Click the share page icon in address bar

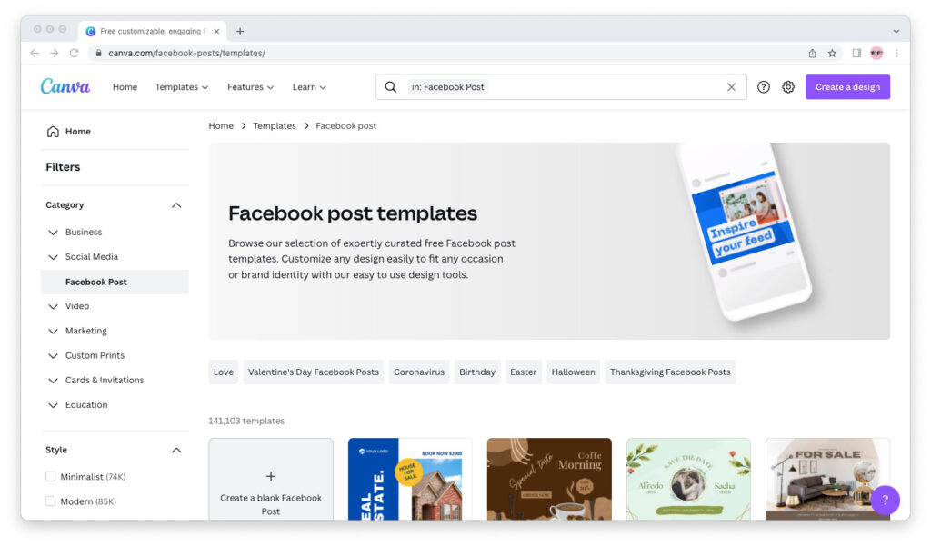click(x=812, y=53)
